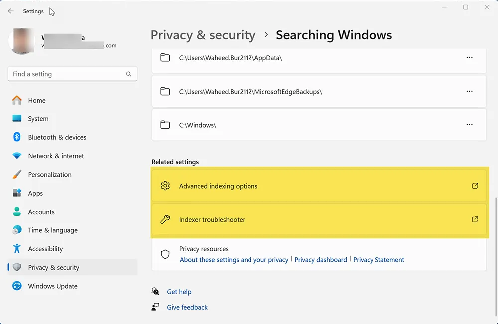The image size is (498, 324).
Task: Select the Bluetooth & devices icon
Action: coord(16,137)
